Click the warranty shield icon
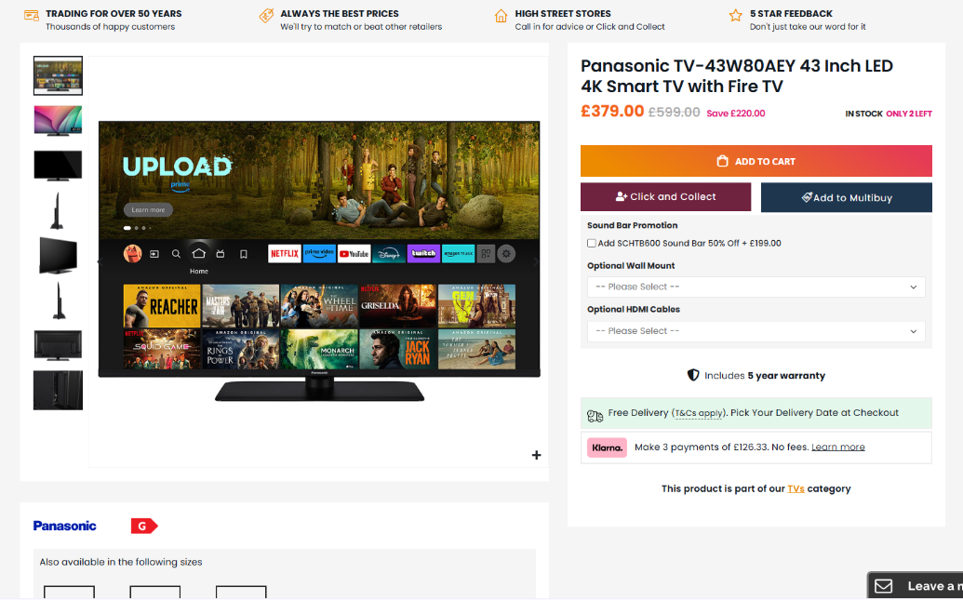 click(x=693, y=375)
